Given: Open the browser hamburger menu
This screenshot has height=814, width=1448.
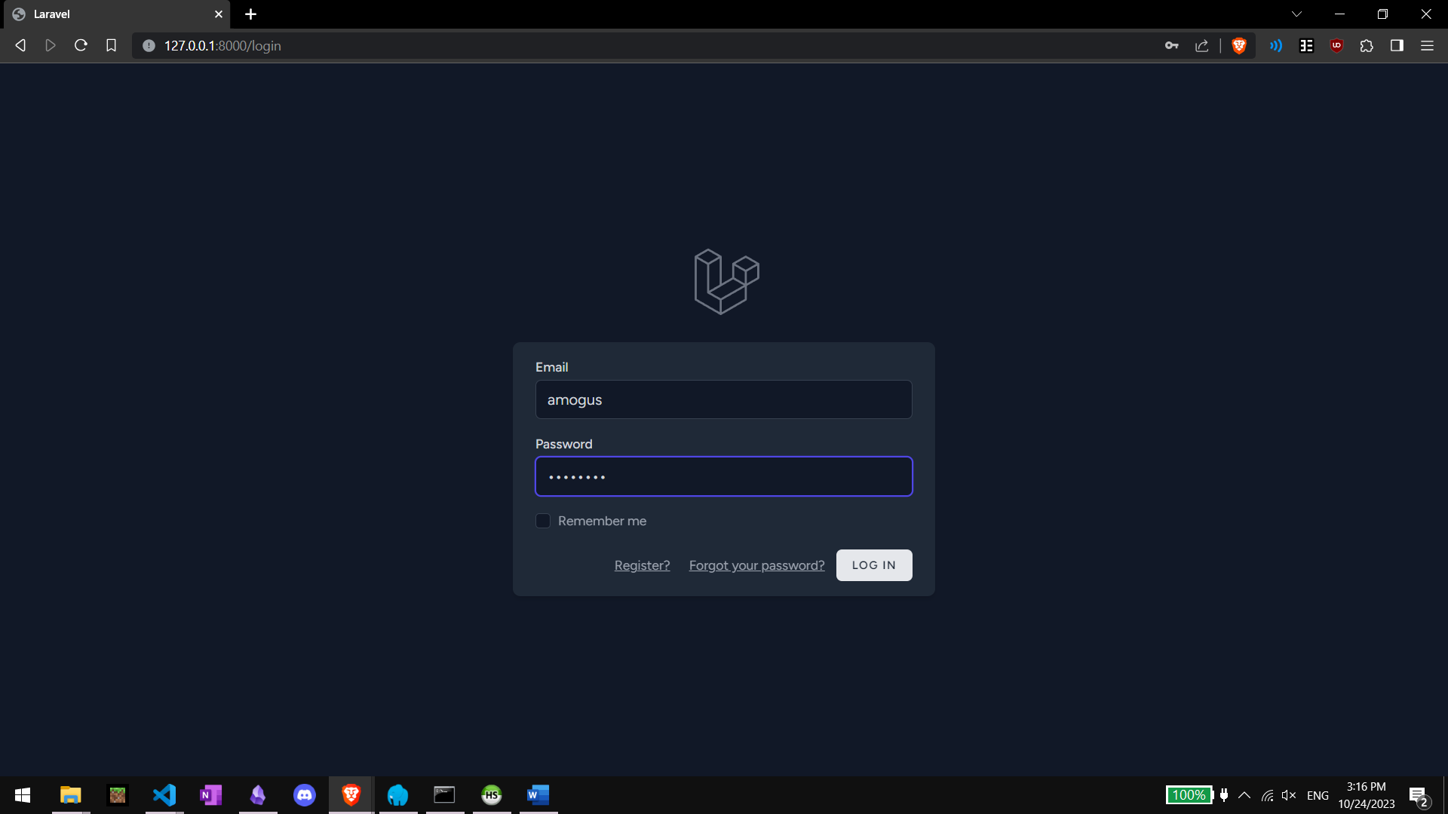Looking at the screenshot, I should 1428,45.
